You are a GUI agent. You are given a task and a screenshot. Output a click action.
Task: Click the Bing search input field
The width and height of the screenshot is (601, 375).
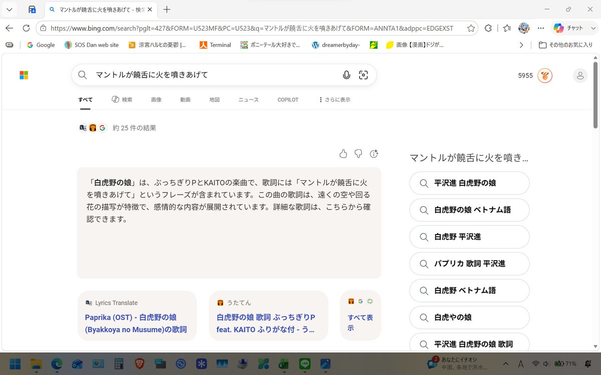tap(215, 75)
